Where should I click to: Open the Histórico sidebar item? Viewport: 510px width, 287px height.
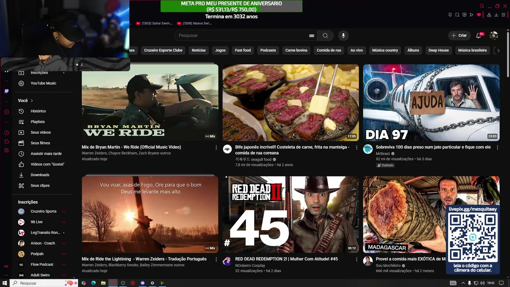(43, 111)
